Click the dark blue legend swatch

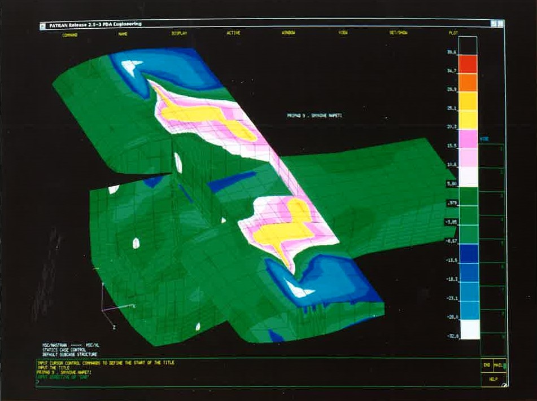[x=469, y=253]
